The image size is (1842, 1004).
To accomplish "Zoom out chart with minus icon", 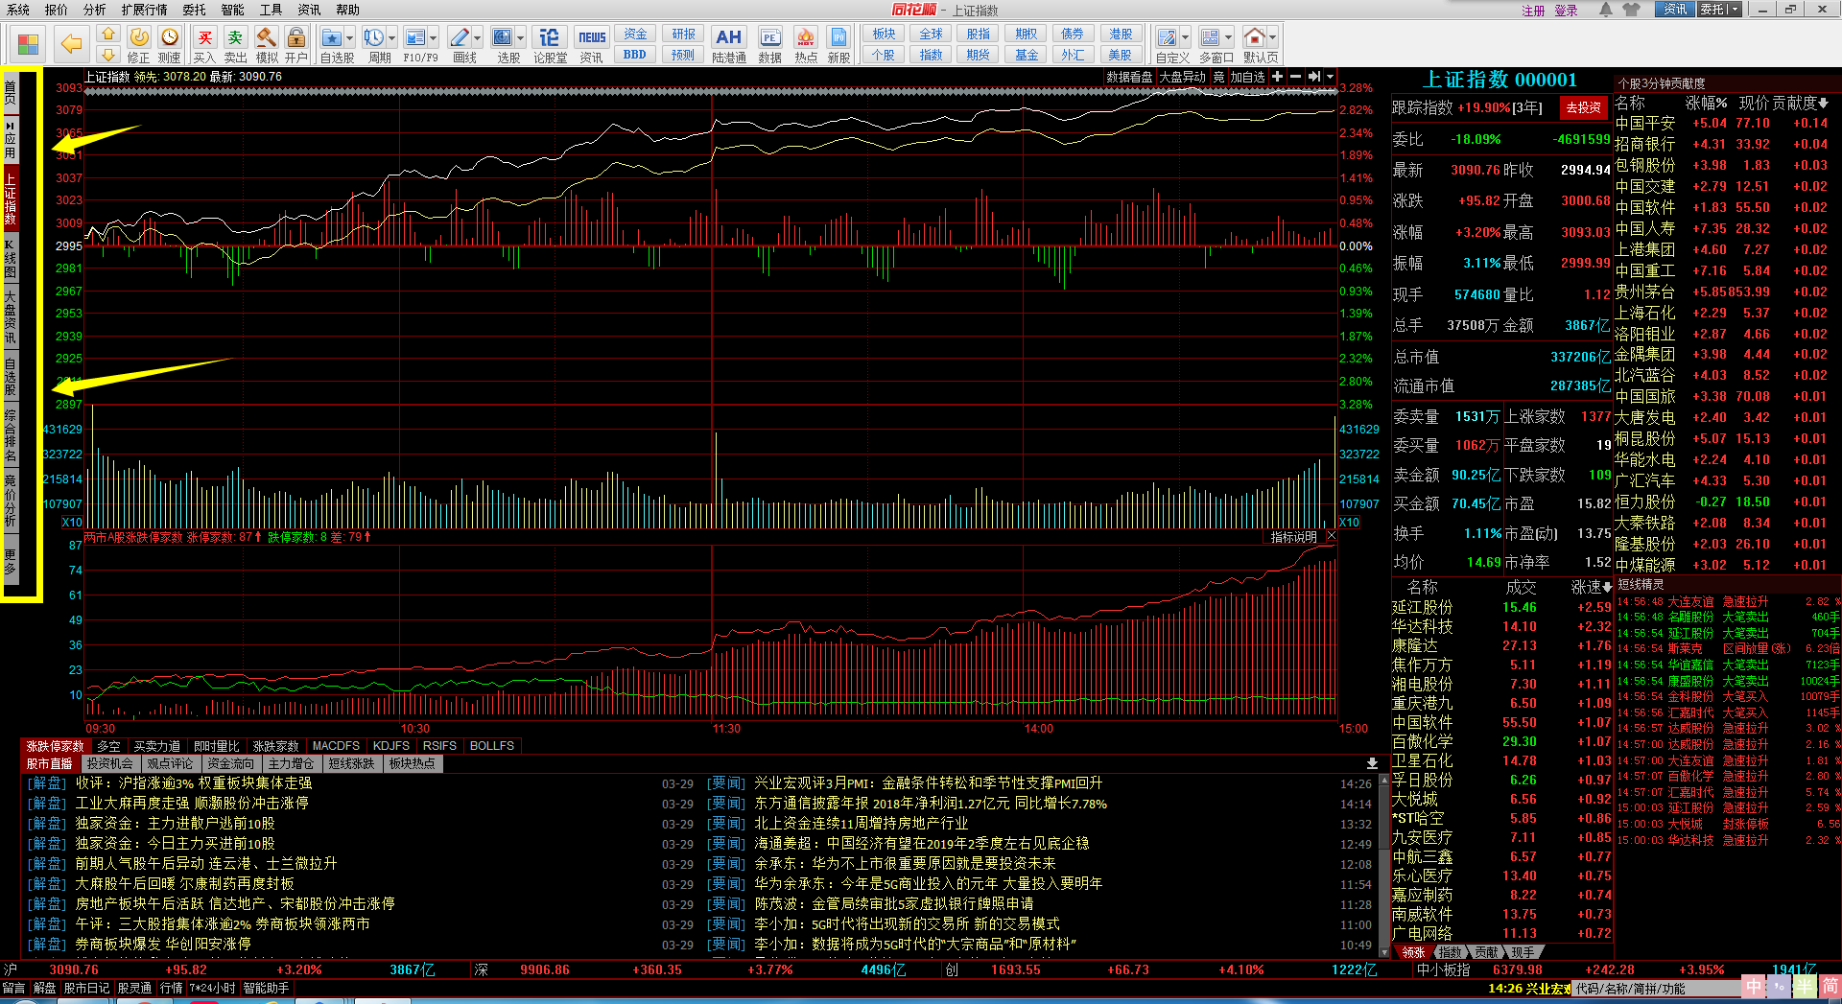I will coord(1296,77).
